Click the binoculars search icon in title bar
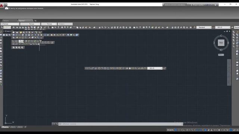The height and width of the screenshot is (134, 239). [x=189, y=5]
